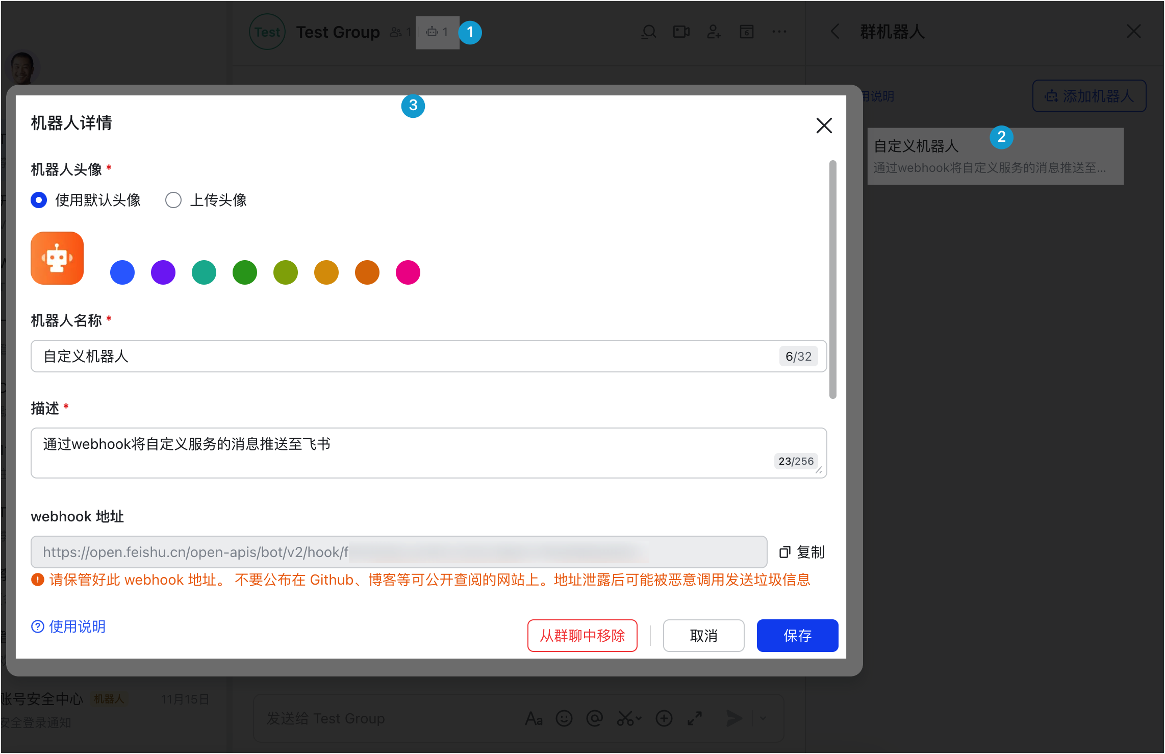
Task: Insert an @ mention in message toolbar
Action: [595, 719]
